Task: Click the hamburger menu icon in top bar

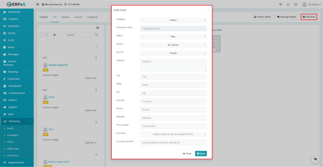Action: [38, 4]
